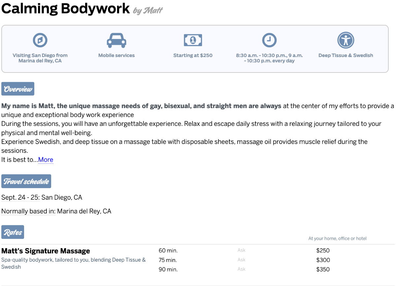Click the car mobile services icon
The height and width of the screenshot is (286, 396).
point(116,40)
